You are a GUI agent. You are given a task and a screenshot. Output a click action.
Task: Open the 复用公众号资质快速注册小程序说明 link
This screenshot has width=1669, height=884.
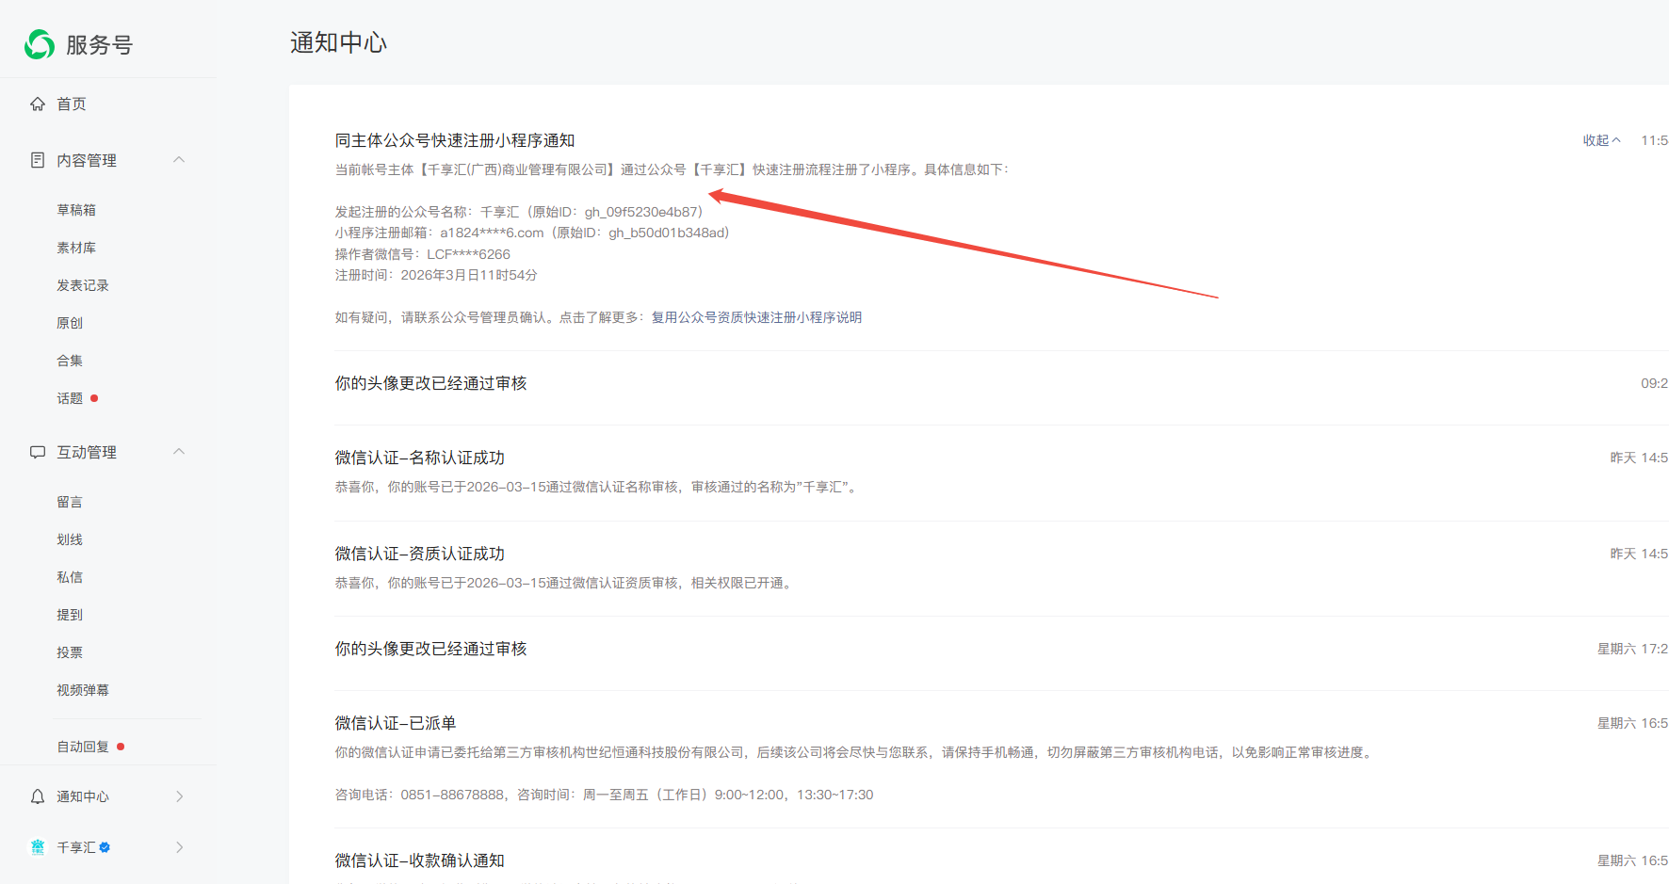click(756, 317)
